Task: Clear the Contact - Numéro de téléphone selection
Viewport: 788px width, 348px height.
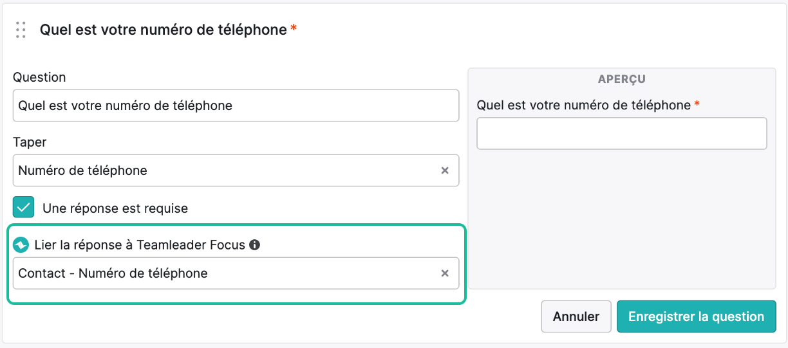Action: (444, 273)
